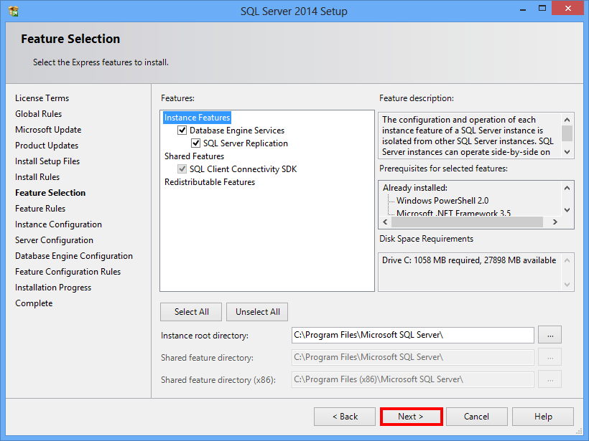Go Back to the previous page
589x441 pixels.
(x=345, y=417)
